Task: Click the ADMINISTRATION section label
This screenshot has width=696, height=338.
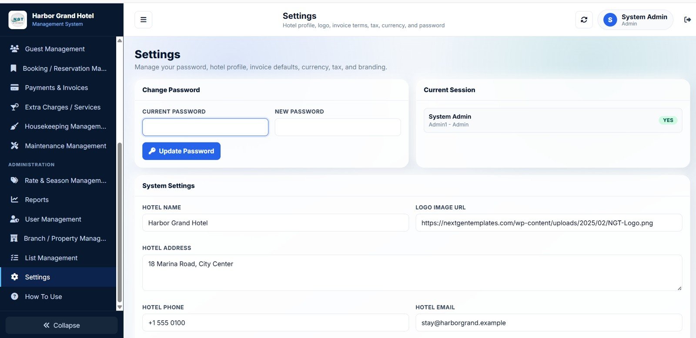Action: 31,165
